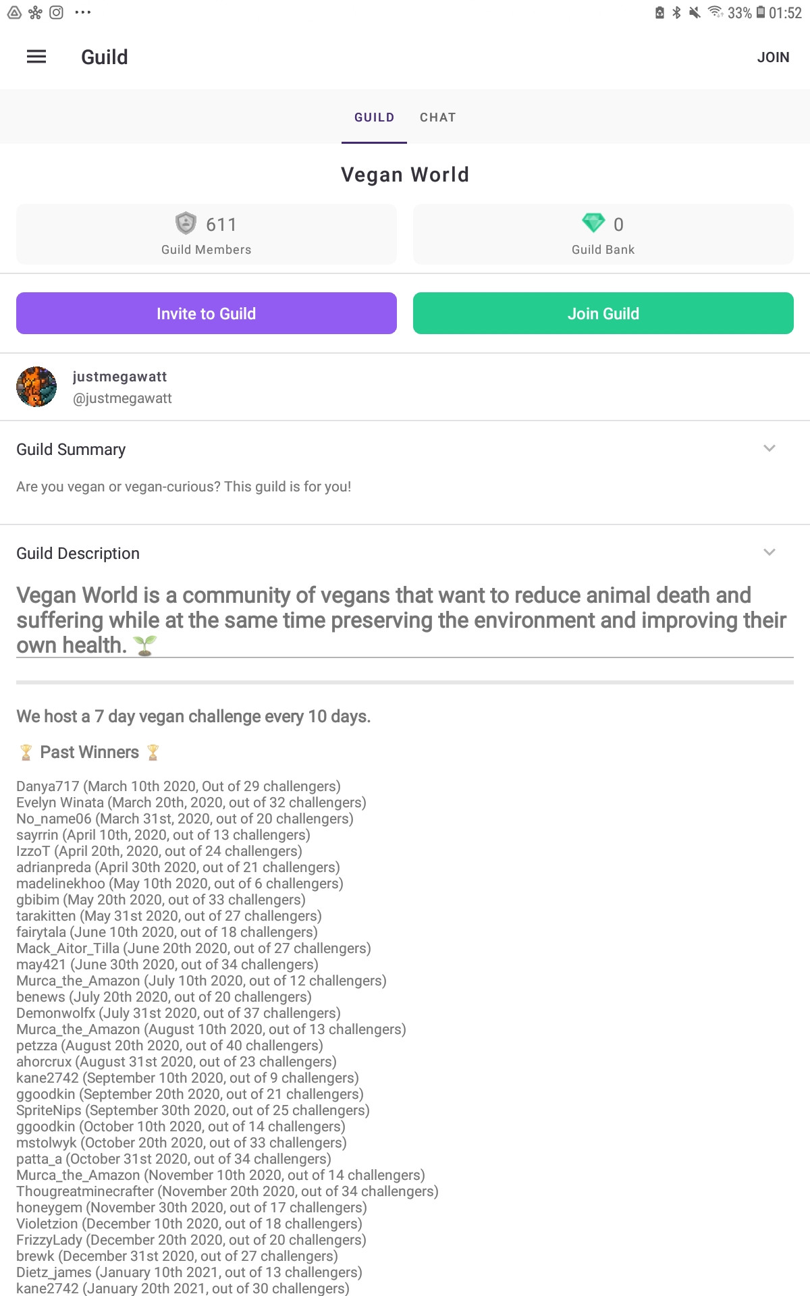The height and width of the screenshot is (1296, 810).
Task: Collapse the Guild Description section
Action: pos(769,552)
